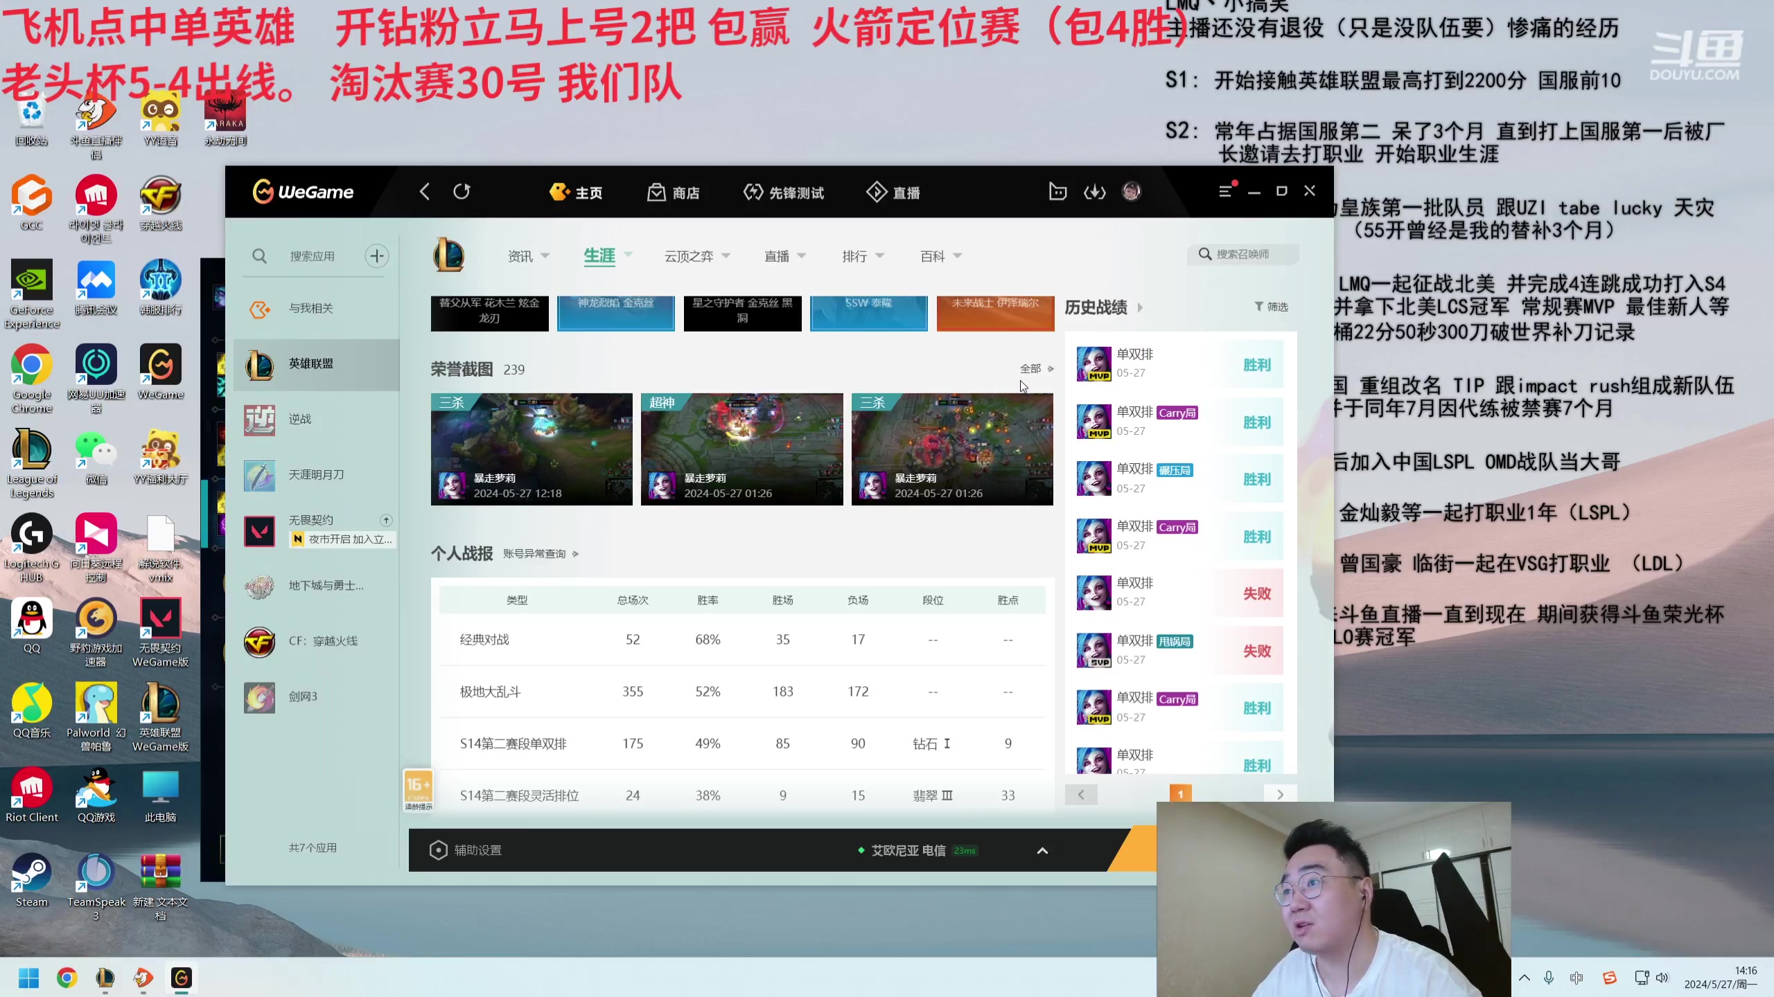Show hidden system tray icons

pyautogui.click(x=1525, y=978)
